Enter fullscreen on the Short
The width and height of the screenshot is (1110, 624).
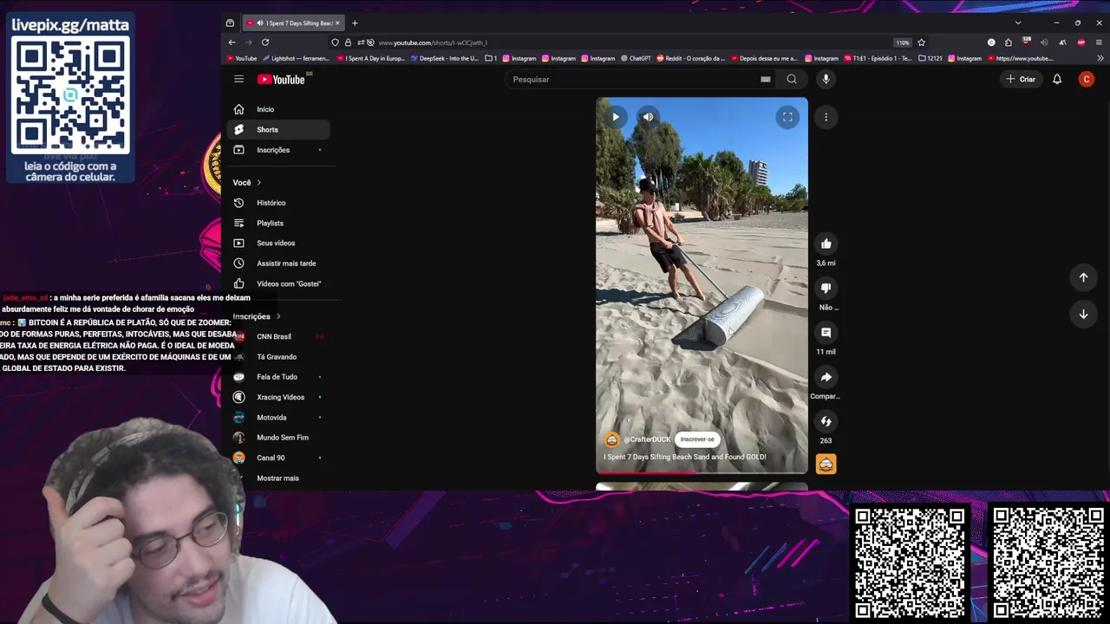787,117
